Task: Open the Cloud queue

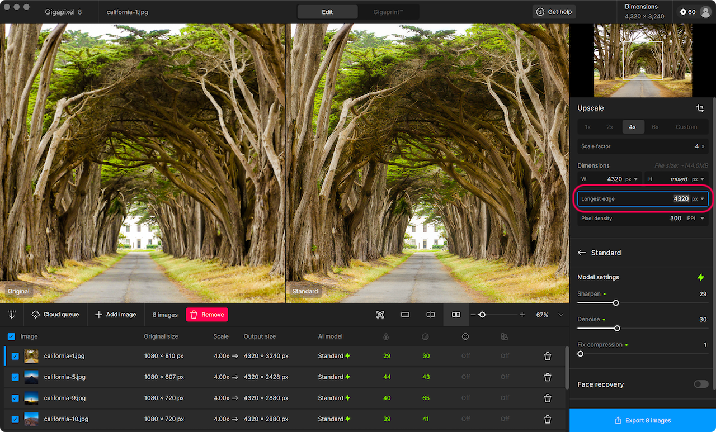Action: point(55,315)
